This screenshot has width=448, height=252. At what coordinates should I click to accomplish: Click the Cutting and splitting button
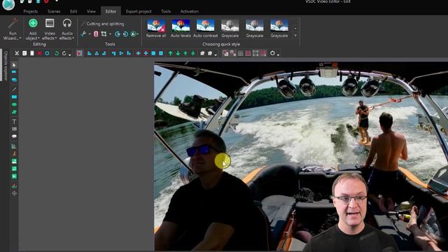pos(102,24)
